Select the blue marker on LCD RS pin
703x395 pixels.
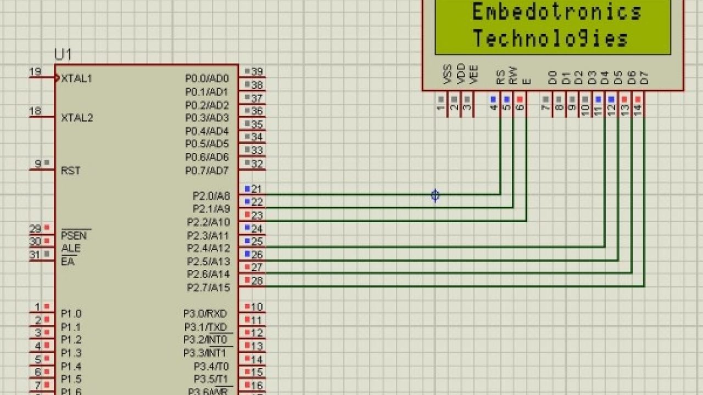point(493,99)
